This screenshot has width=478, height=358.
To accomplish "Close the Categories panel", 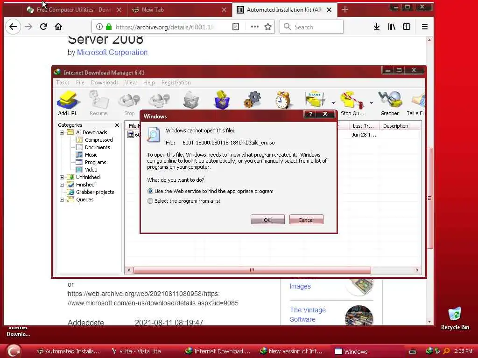I will pos(117,125).
